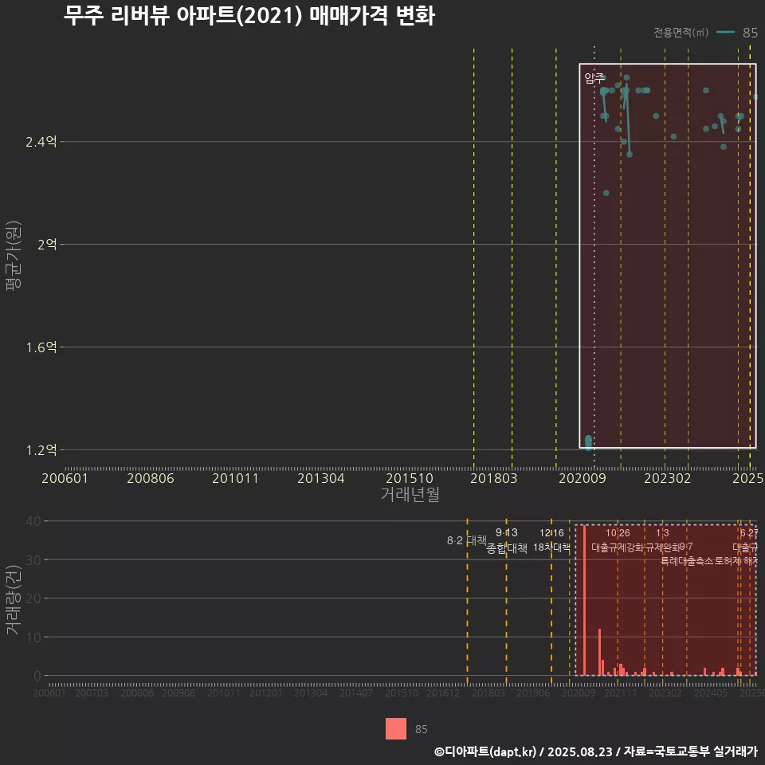Screen dimensions: 765x765
Task: Select volume axis label 10
Action: pos(33,637)
